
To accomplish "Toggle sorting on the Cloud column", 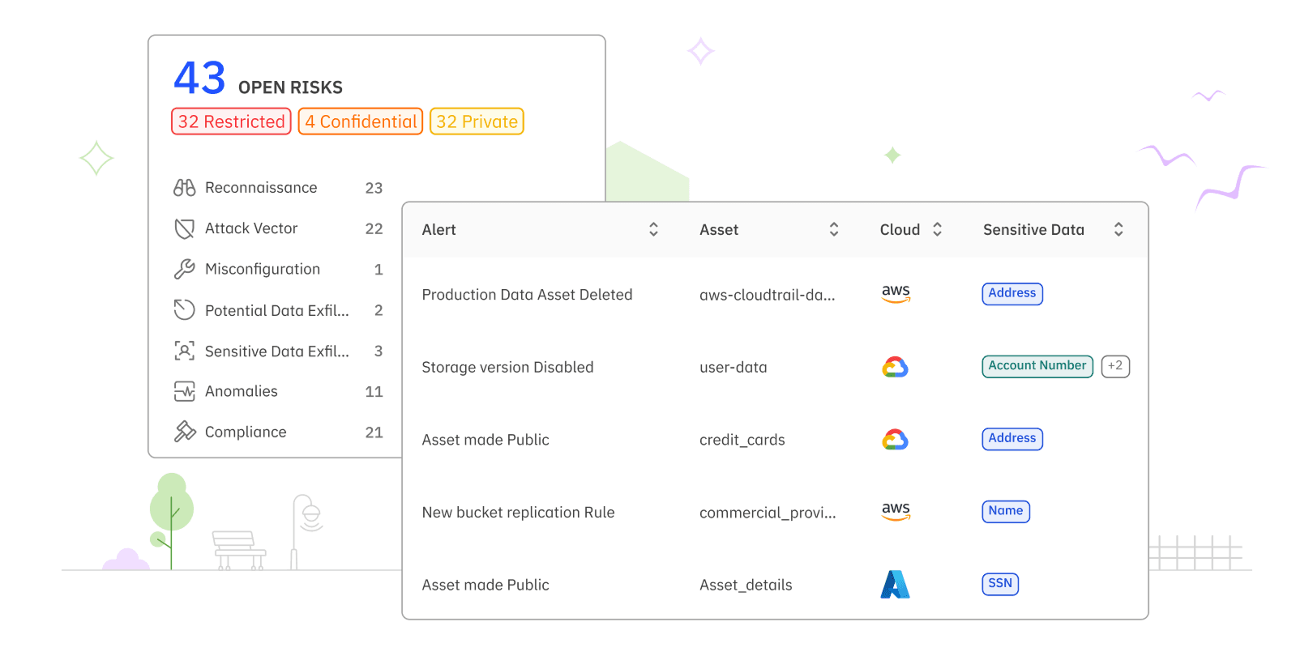I will point(937,230).
